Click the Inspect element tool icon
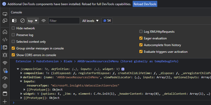Screen dimensions: 211x105 [5, 14]
